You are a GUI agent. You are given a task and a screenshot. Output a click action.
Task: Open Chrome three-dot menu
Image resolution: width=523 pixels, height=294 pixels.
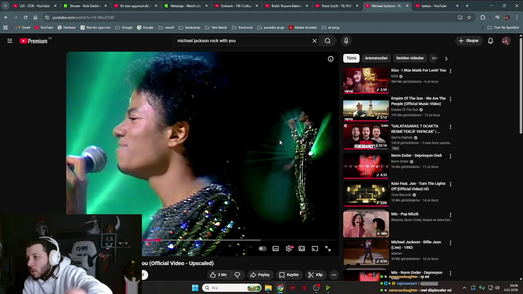pos(517,18)
